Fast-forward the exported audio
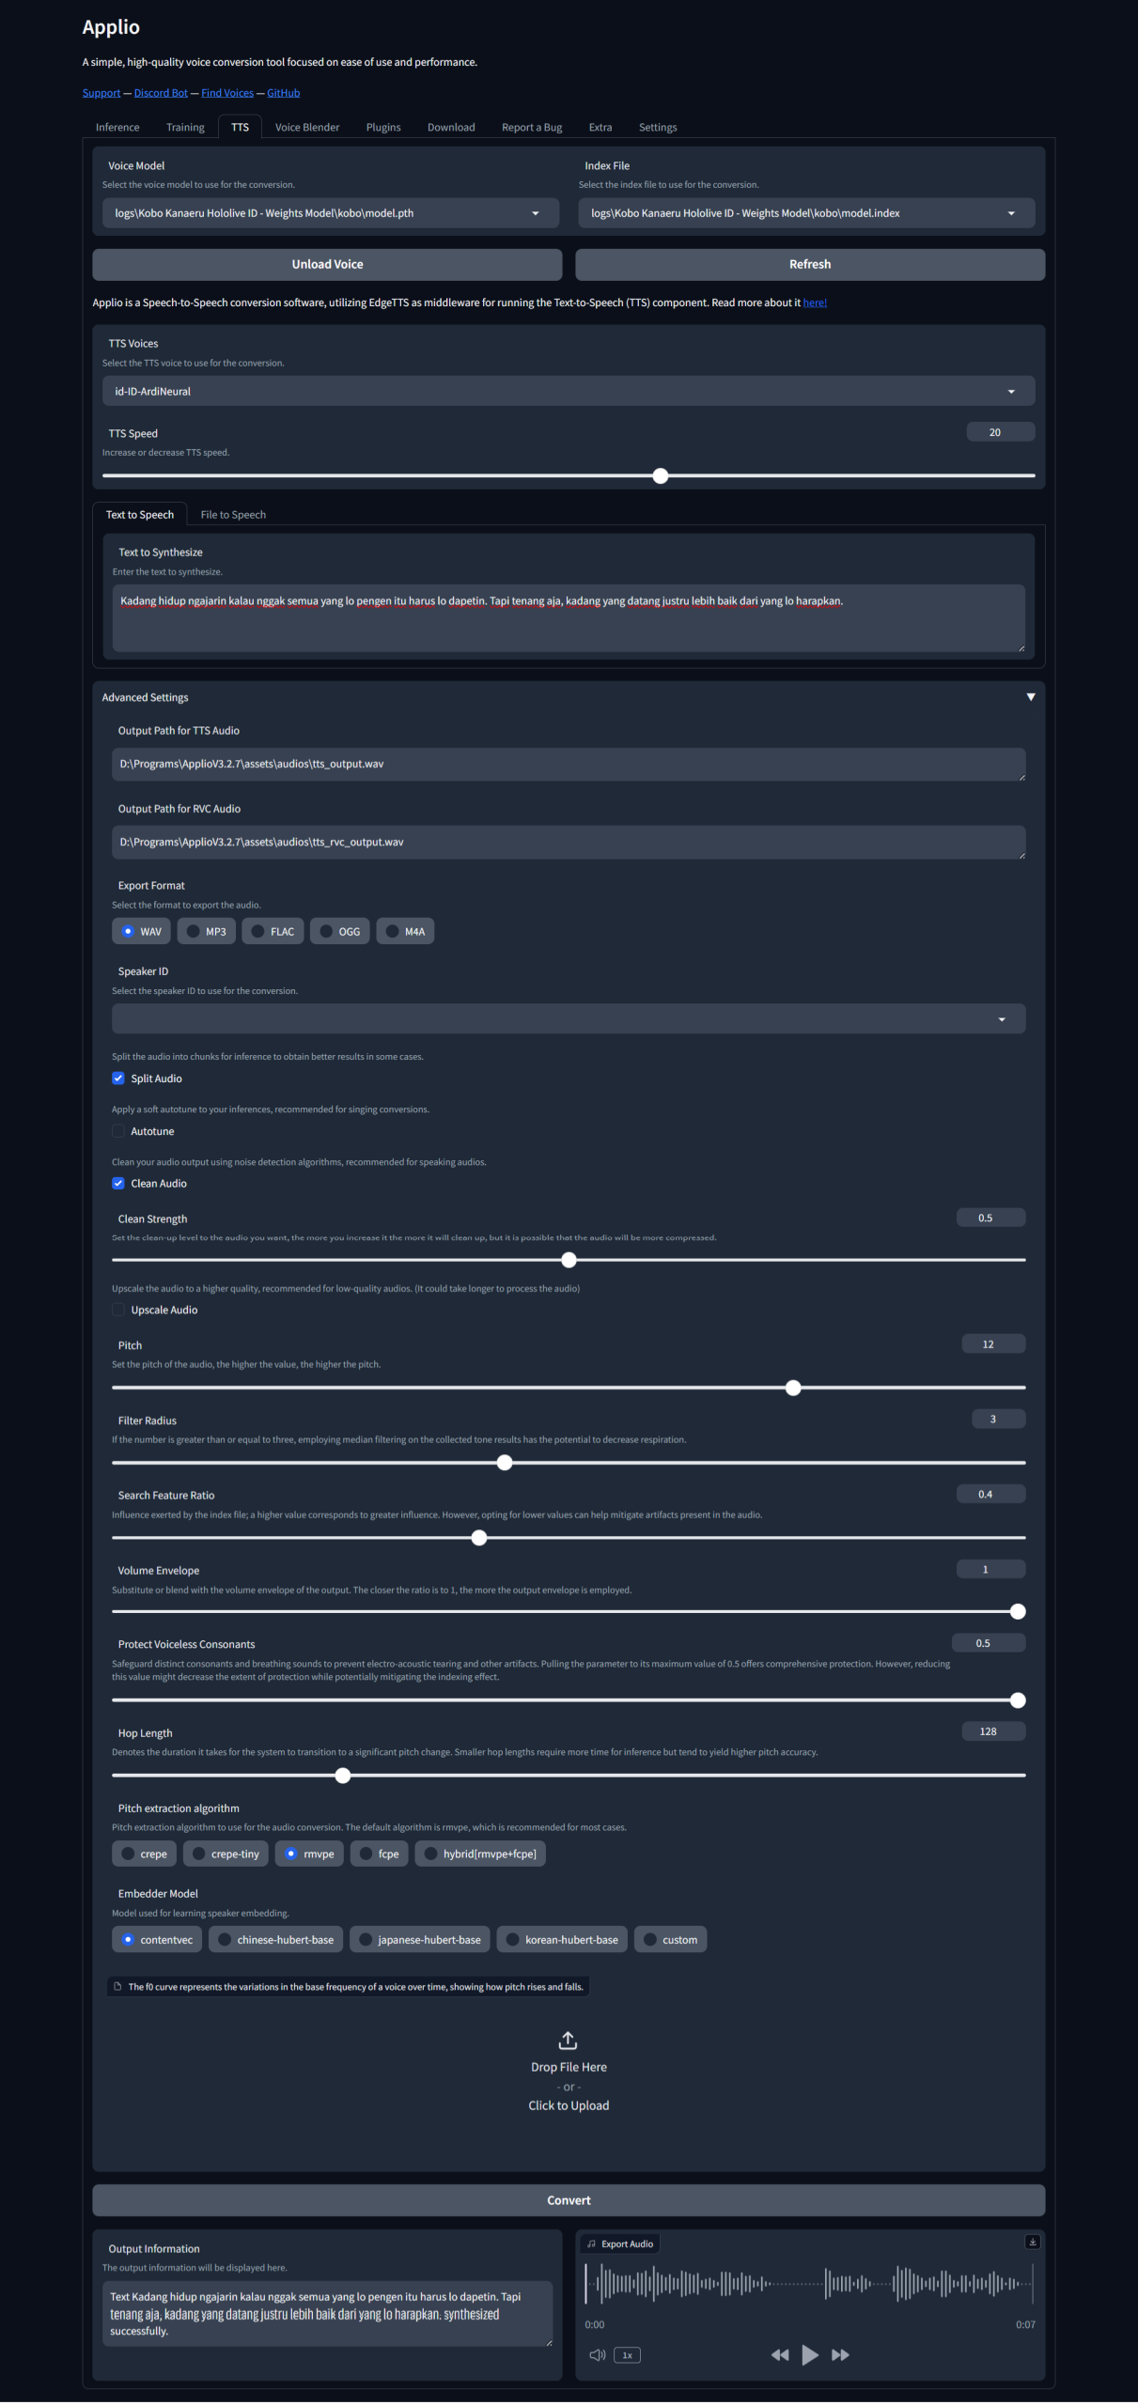The width and height of the screenshot is (1138, 2405). click(840, 2354)
